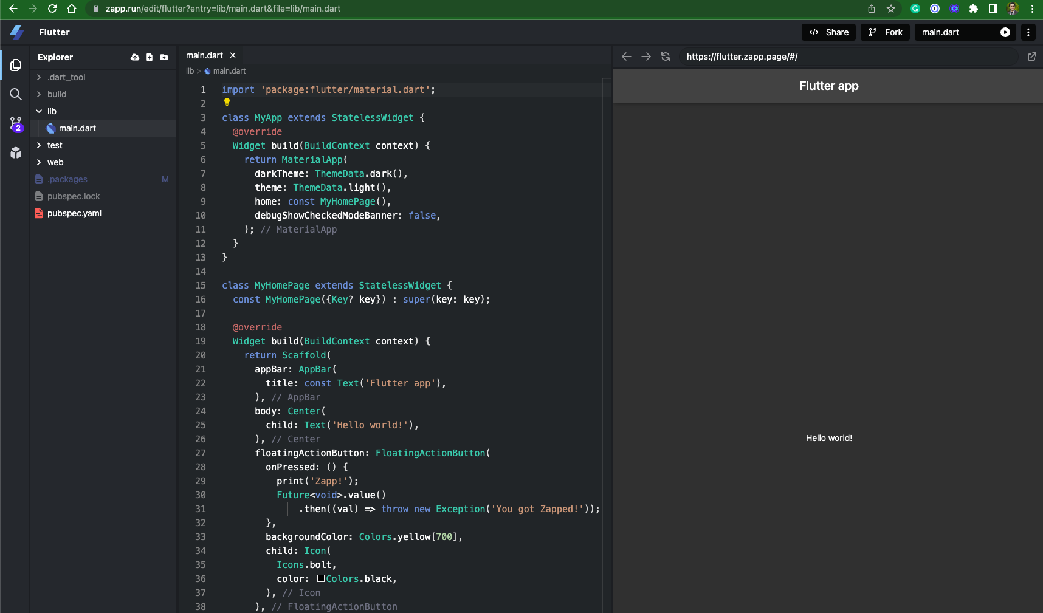Click the main.dart breadcrumb segment
This screenshot has width=1043, height=613.
(225, 71)
